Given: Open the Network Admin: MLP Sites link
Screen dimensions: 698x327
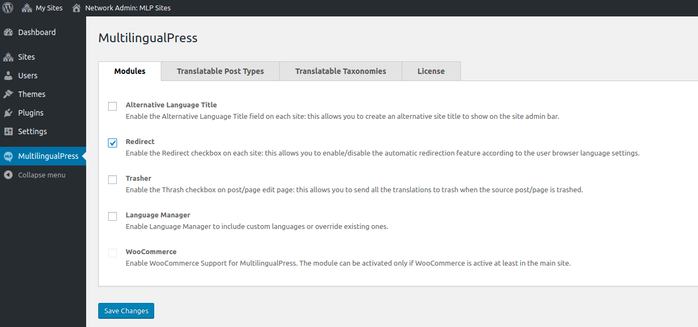Looking at the screenshot, I should coord(127,8).
